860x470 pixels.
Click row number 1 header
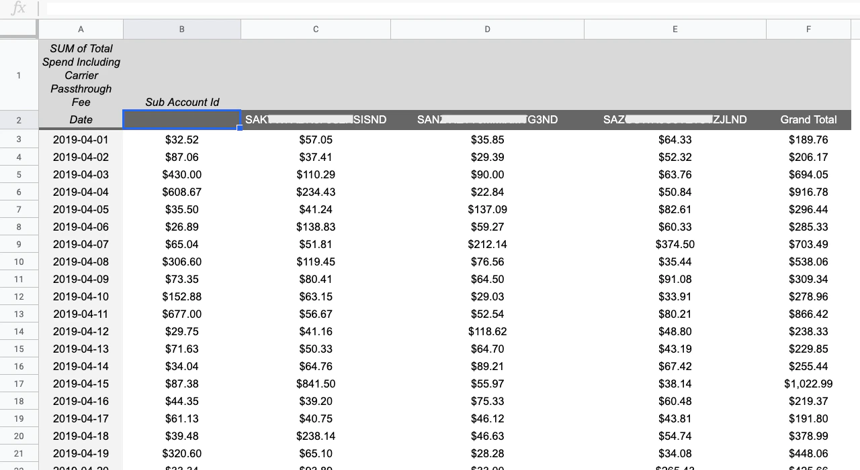point(19,75)
